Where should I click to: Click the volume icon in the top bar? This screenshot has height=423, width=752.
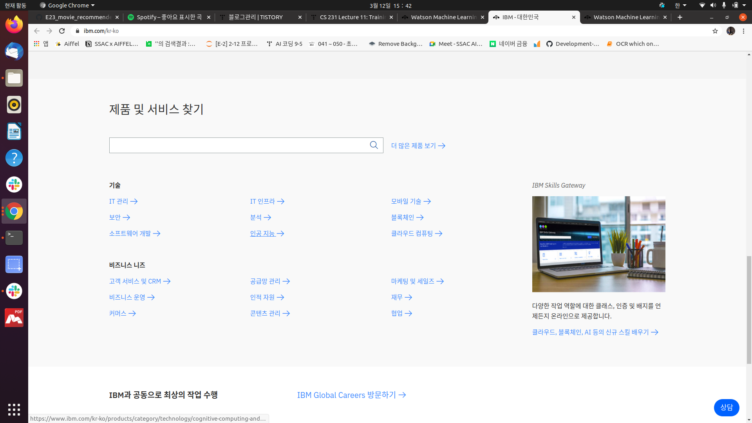[713, 5]
